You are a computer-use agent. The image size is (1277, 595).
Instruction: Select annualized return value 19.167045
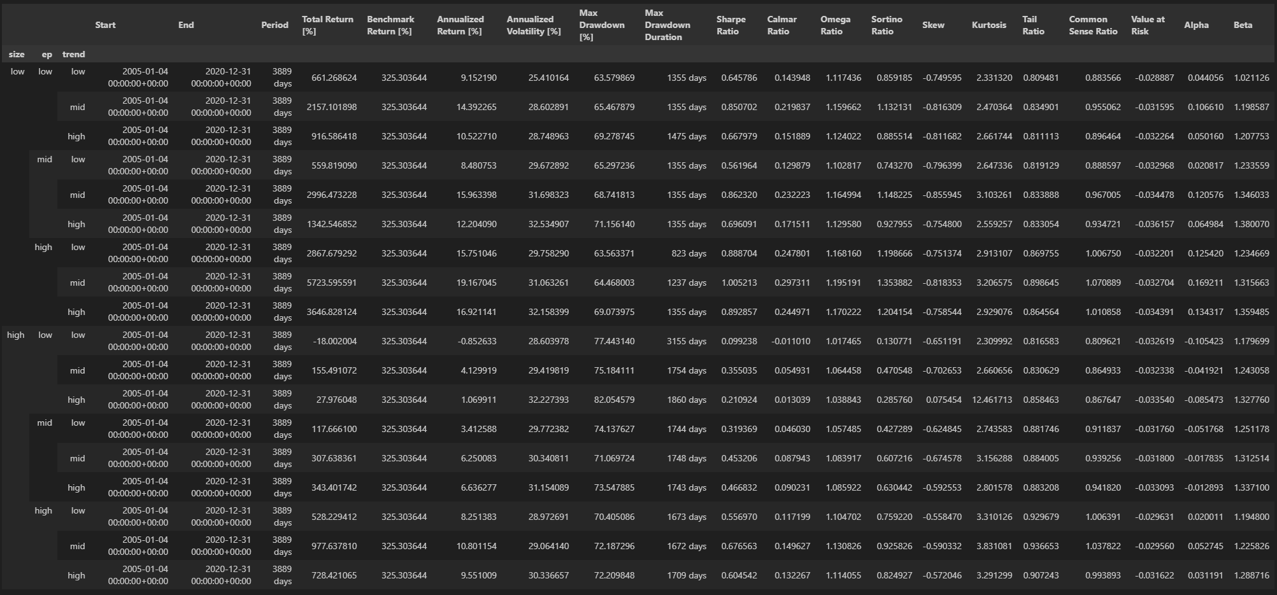476,283
